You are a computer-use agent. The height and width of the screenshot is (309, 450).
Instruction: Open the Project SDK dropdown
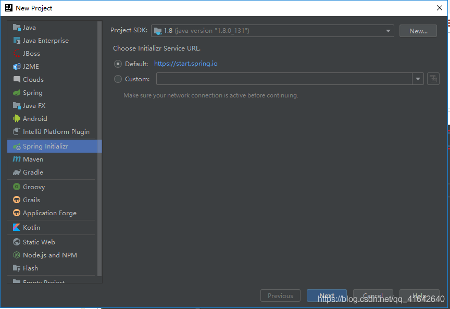point(272,31)
